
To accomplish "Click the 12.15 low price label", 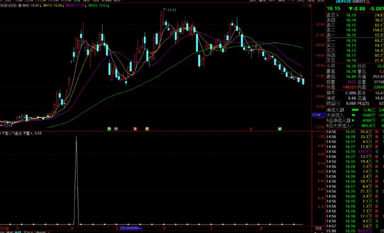I will pyautogui.click(x=8, y=125).
